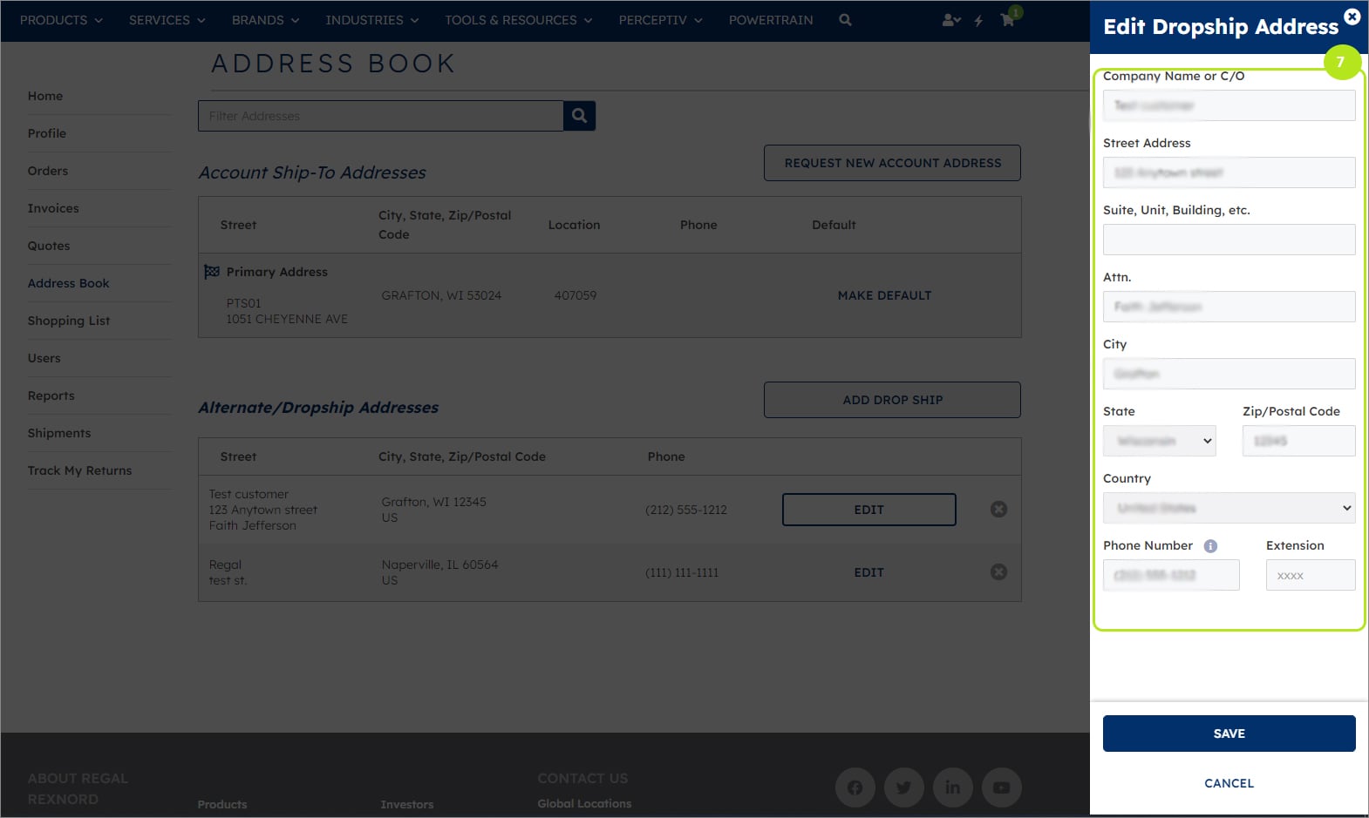Click the lightning bolt quick order icon

(979, 20)
